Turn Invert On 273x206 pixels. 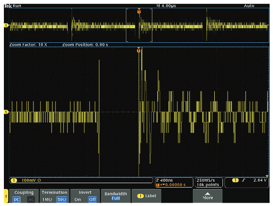[x=78, y=200]
